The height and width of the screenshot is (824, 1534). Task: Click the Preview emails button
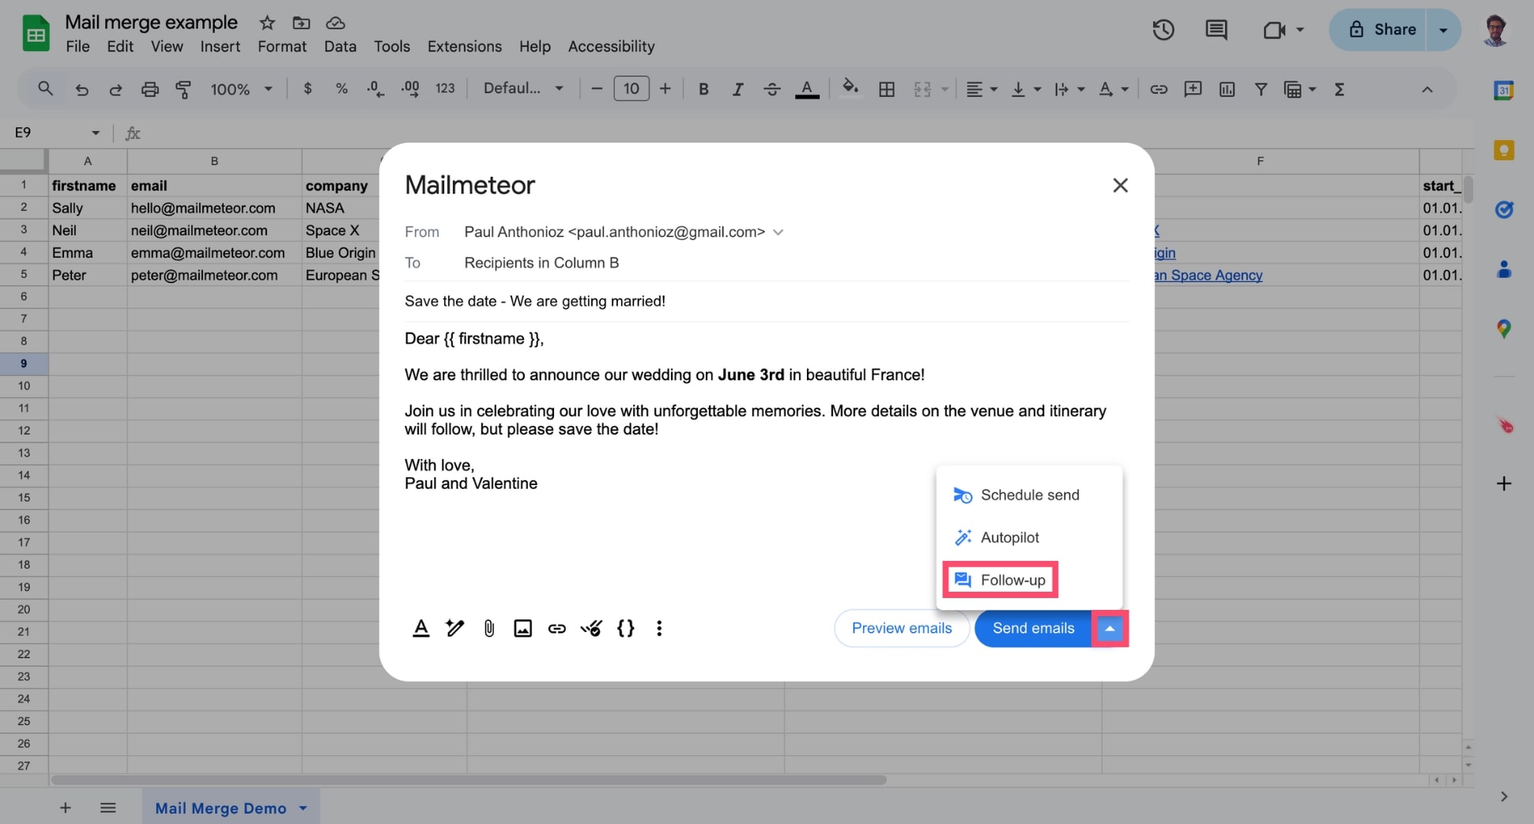902,628
